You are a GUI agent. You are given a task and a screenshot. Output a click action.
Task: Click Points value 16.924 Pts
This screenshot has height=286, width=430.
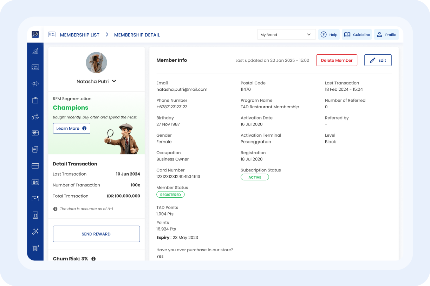pos(166,229)
